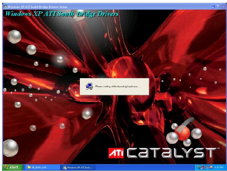Minimize the ATI Drivers Setup window
This screenshot has height=171, width=227.
click(x=213, y=7)
